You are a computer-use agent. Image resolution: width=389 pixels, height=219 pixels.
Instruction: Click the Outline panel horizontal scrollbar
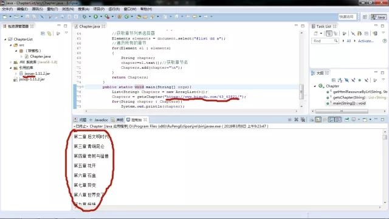tap(342, 111)
